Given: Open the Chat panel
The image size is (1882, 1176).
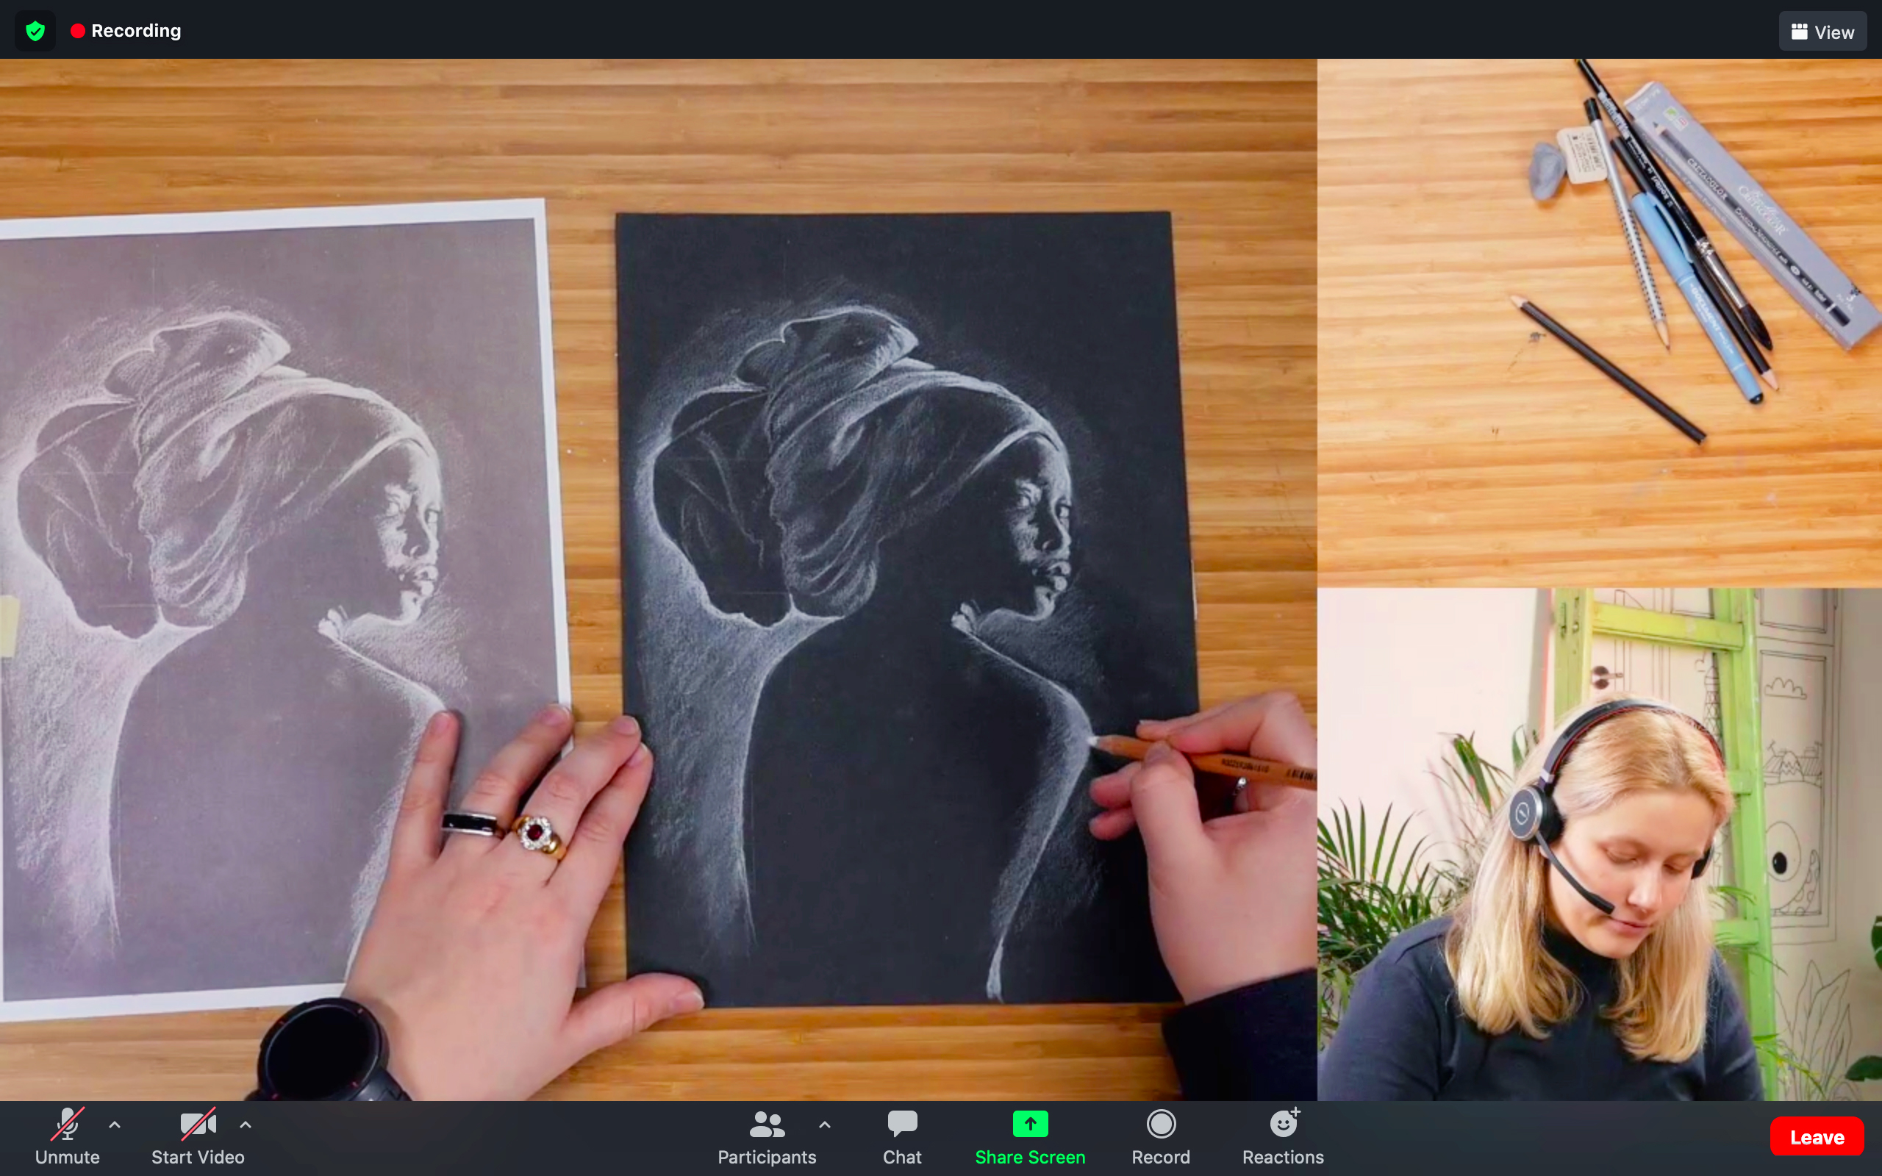Looking at the screenshot, I should tap(902, 1136).
